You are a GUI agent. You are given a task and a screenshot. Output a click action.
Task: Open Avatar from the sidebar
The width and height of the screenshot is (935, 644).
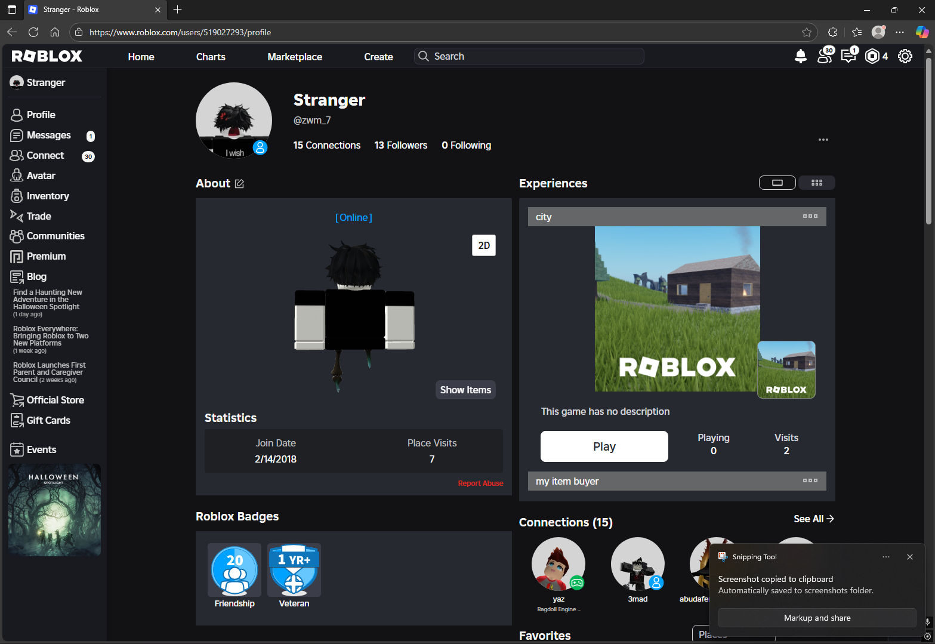click(41, 175)
